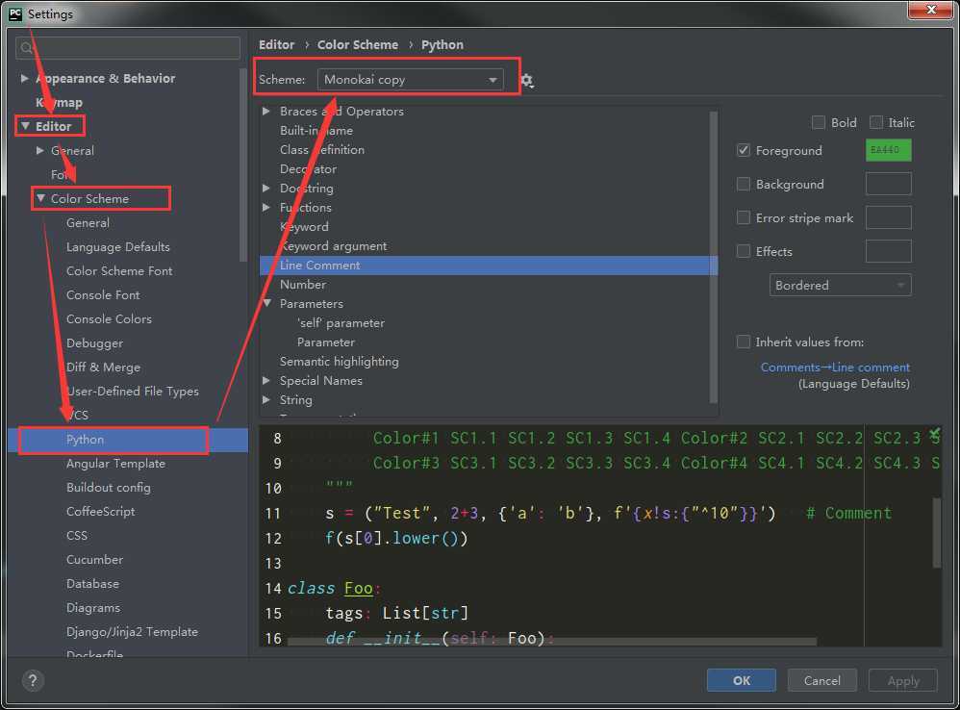Click the green Foreground color swatch
The image size is (960, 710).
pos(888,150)
